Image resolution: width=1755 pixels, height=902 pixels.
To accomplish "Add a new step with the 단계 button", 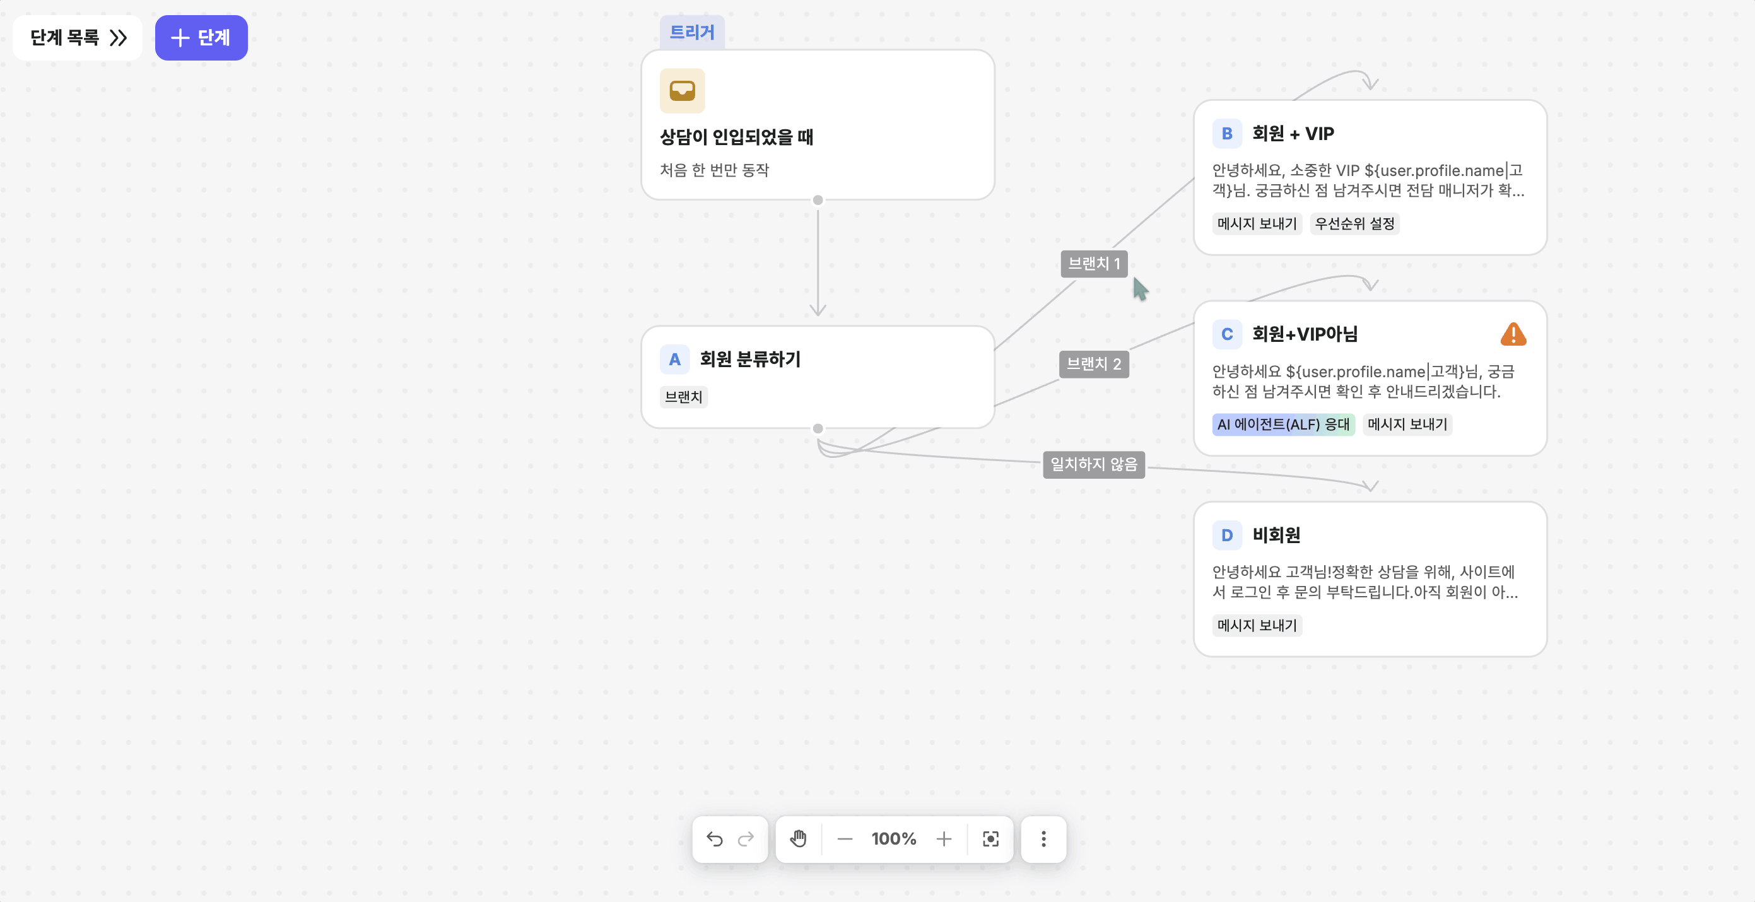I will [x=201, y=37].
